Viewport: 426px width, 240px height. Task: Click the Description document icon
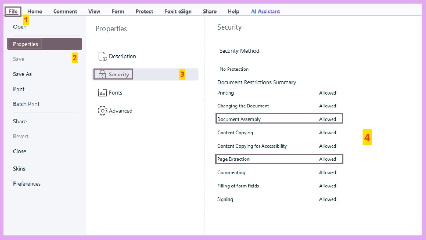point(102,57)
